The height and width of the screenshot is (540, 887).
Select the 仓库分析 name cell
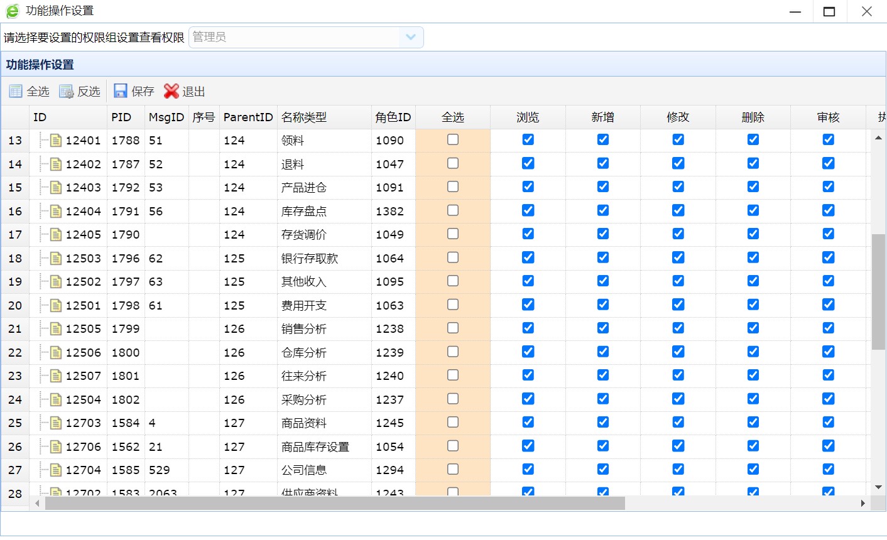pyautogui.click(x=324, y=352)
